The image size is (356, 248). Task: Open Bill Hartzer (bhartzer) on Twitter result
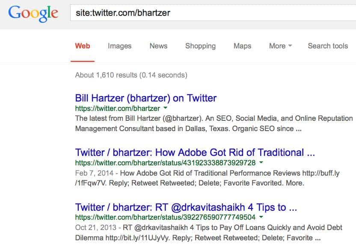point(146,98)
